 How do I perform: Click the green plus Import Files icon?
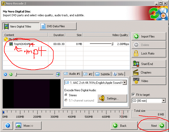click(136, 36)
